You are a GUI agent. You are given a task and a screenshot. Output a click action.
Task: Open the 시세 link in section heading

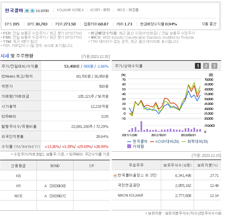pos(5,56)
